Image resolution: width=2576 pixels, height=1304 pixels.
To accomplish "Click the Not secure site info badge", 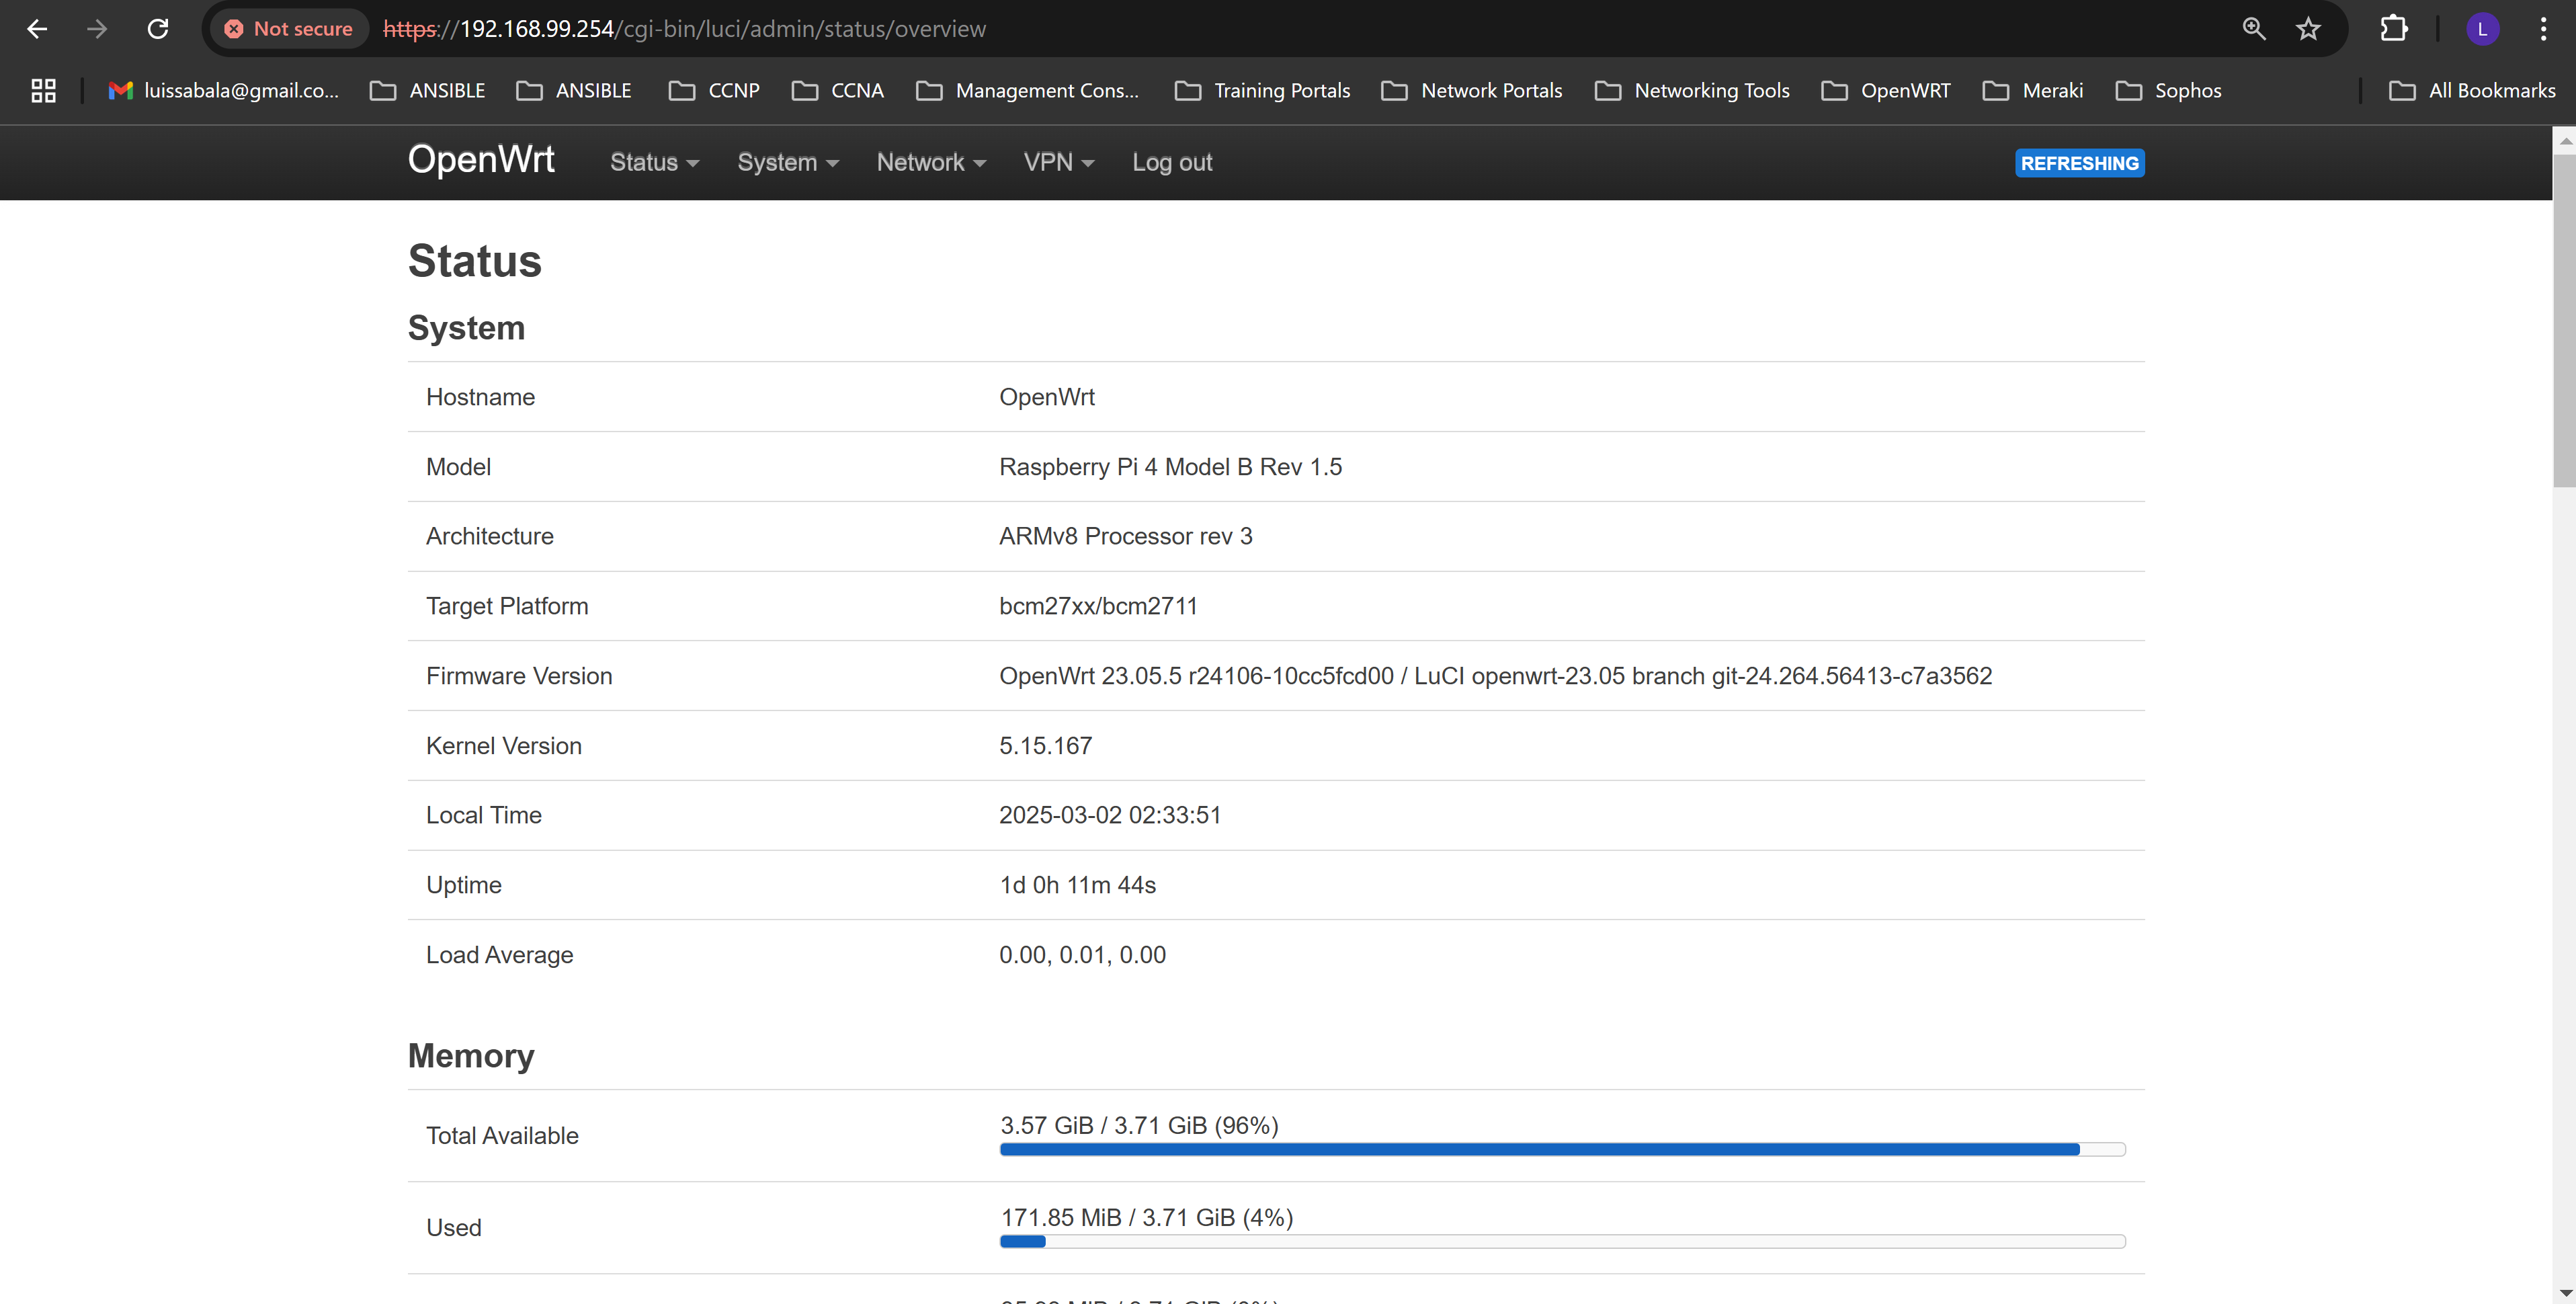I will (288, 29).
